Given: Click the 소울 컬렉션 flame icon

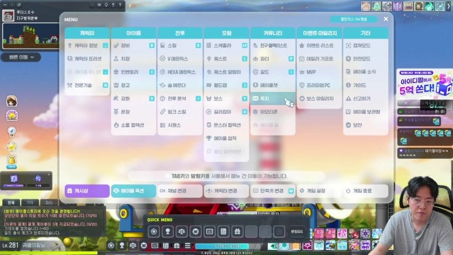Looking at the screenshot, I should pyautogui.click(x=116, y=125).
